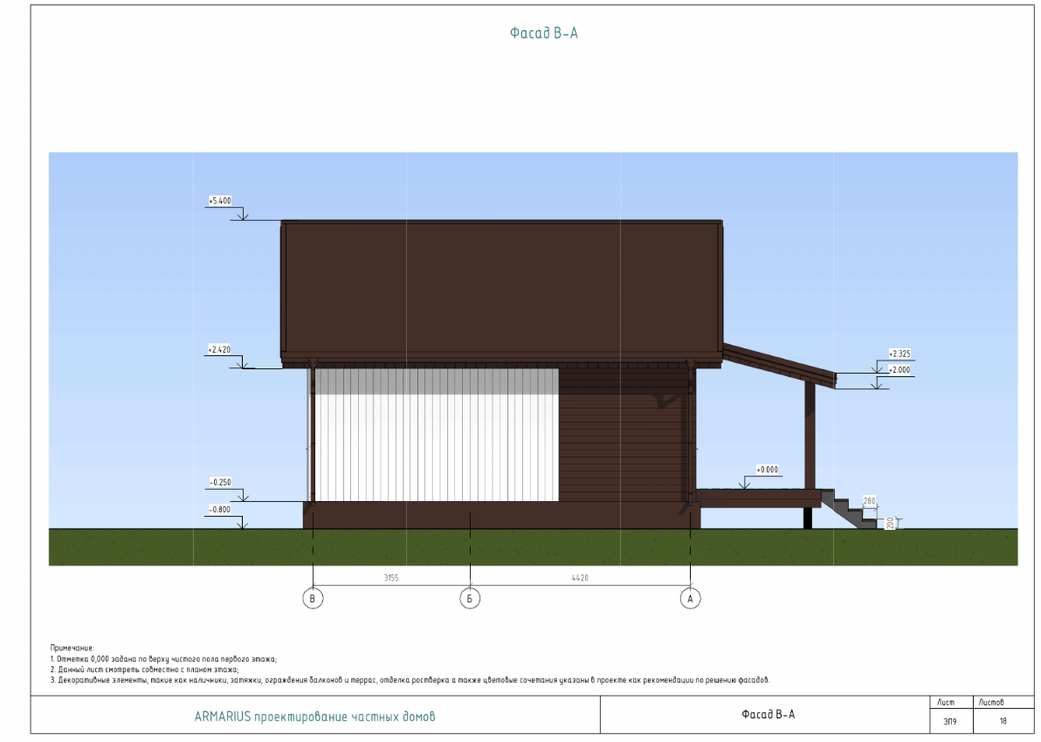Click the axis bubble labeled В

click(313, 599)
